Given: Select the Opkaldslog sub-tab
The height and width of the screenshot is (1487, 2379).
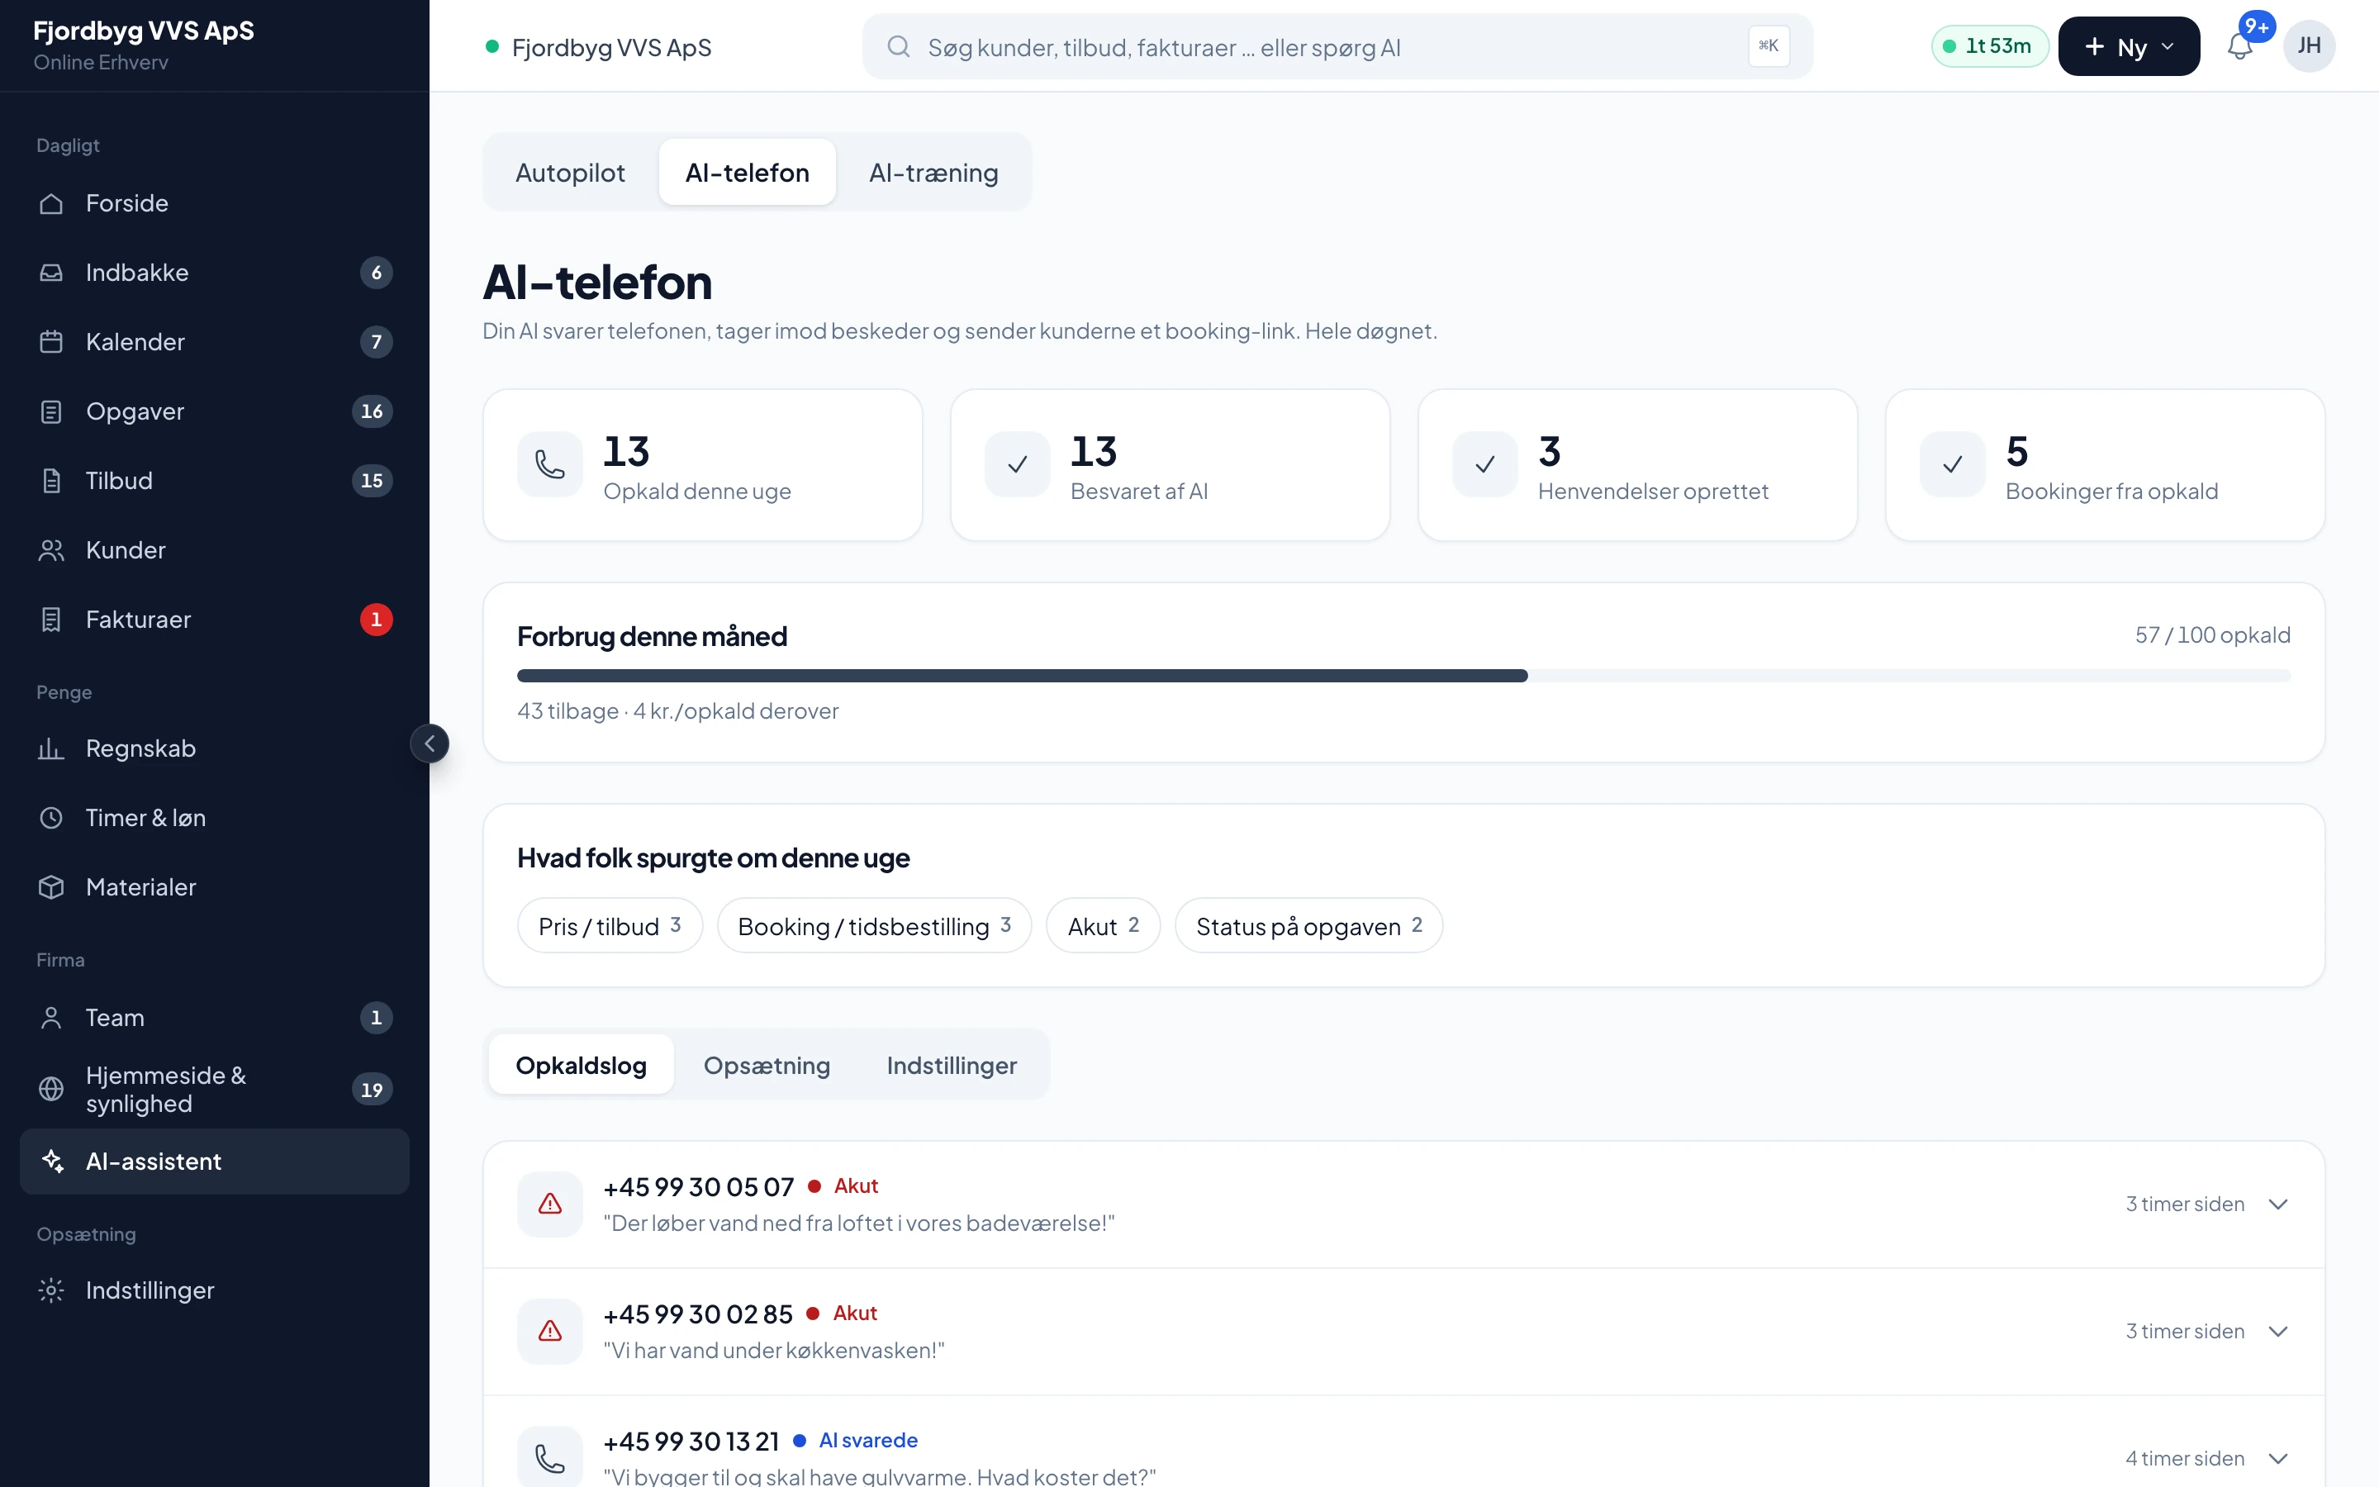Looking at the screenshot, I should point(581,1065).
